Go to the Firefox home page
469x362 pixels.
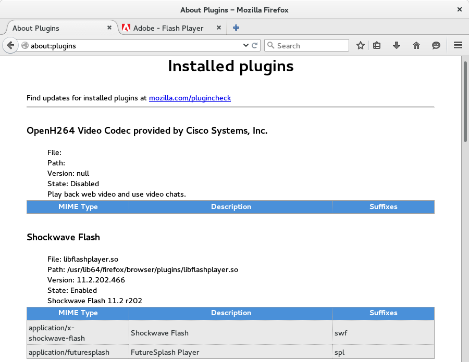(x=416, y=46)
